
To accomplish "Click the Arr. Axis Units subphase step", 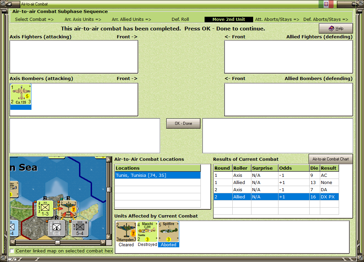I will (83, 19).
